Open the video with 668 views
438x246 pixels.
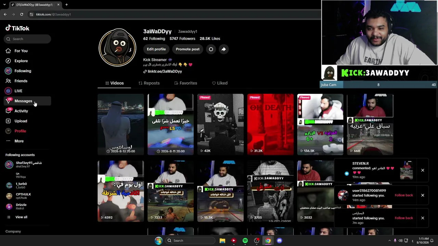point(370,124)
